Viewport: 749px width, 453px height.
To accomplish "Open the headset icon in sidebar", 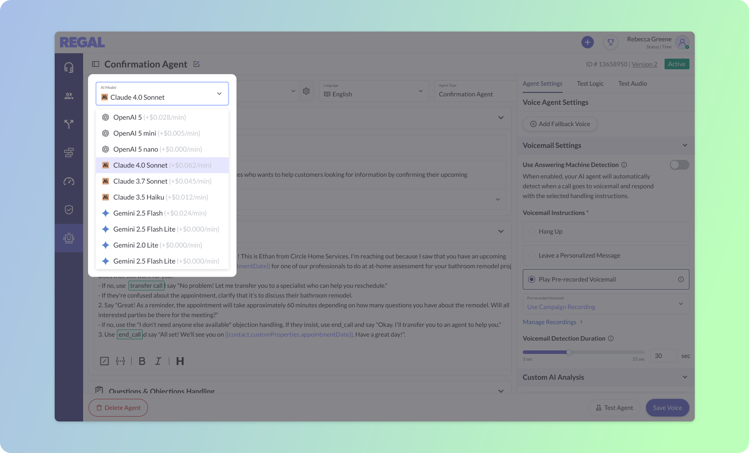I will click(x=69, y=68).
